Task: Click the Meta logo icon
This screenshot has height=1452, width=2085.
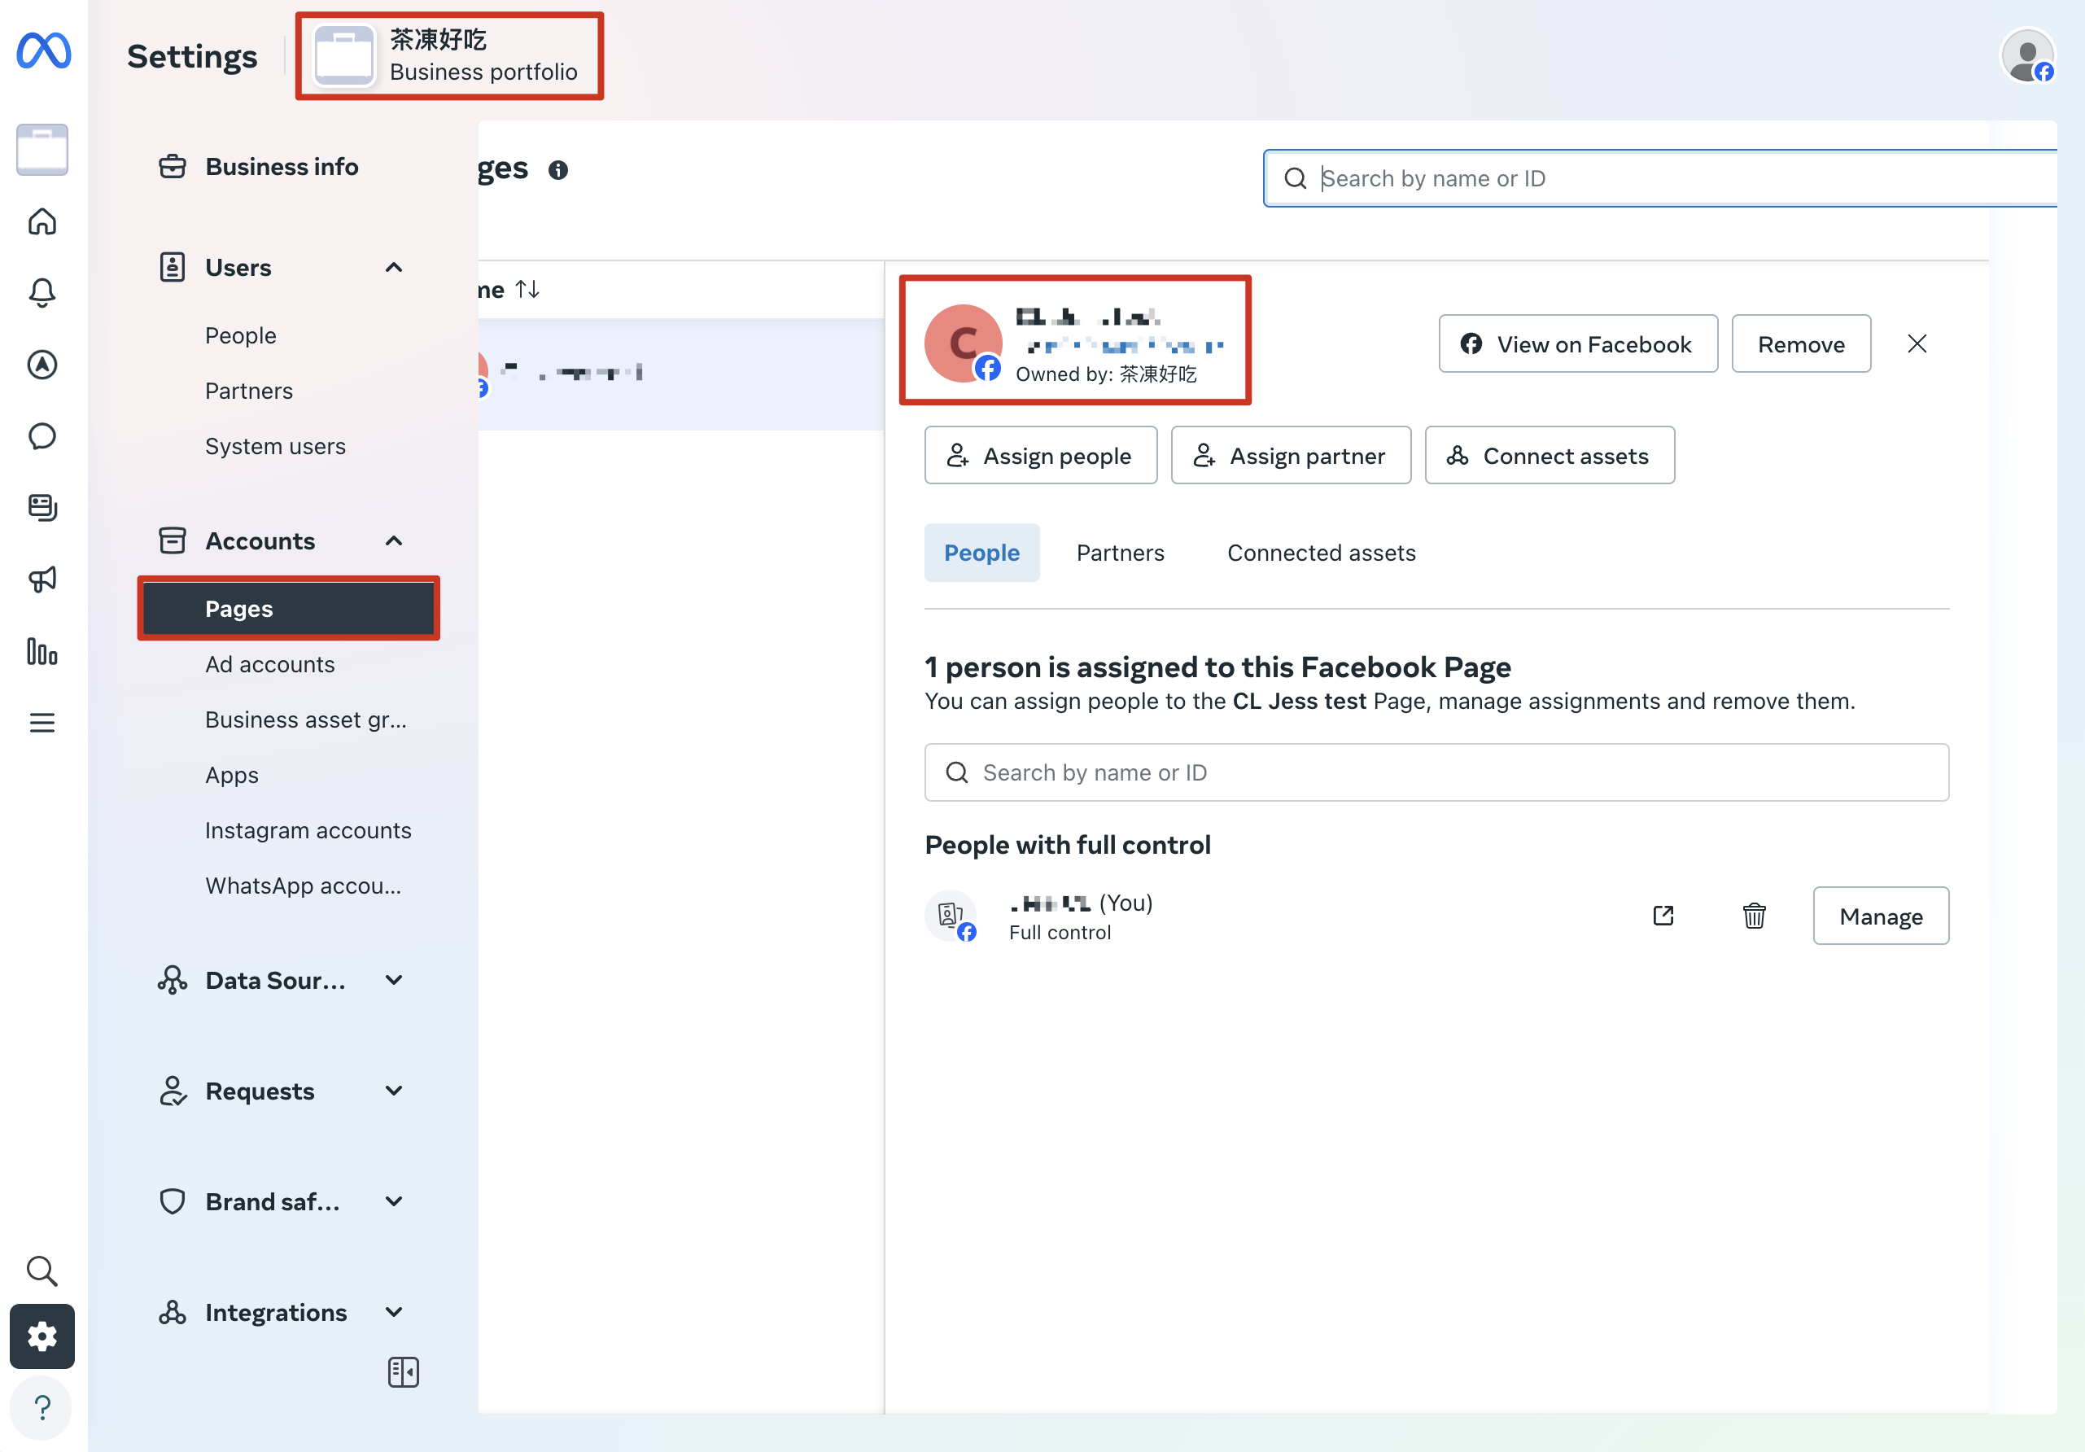Action: (42, 50)
